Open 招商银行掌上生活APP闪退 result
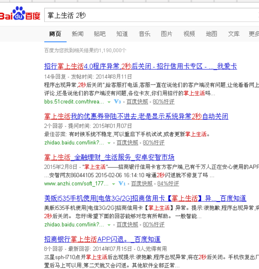 click(x=102, y=239)
